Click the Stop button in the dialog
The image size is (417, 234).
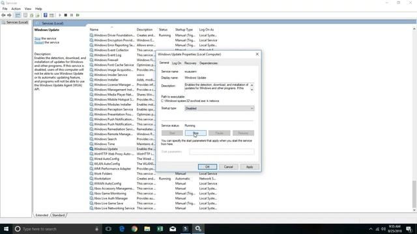[195, 133]
